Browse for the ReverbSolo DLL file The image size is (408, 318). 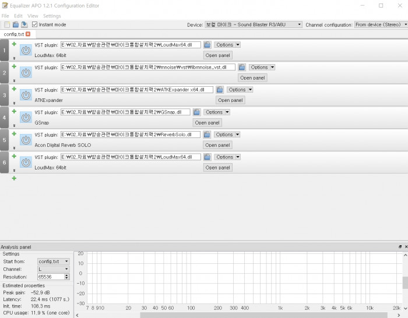(x=207, y=135)
